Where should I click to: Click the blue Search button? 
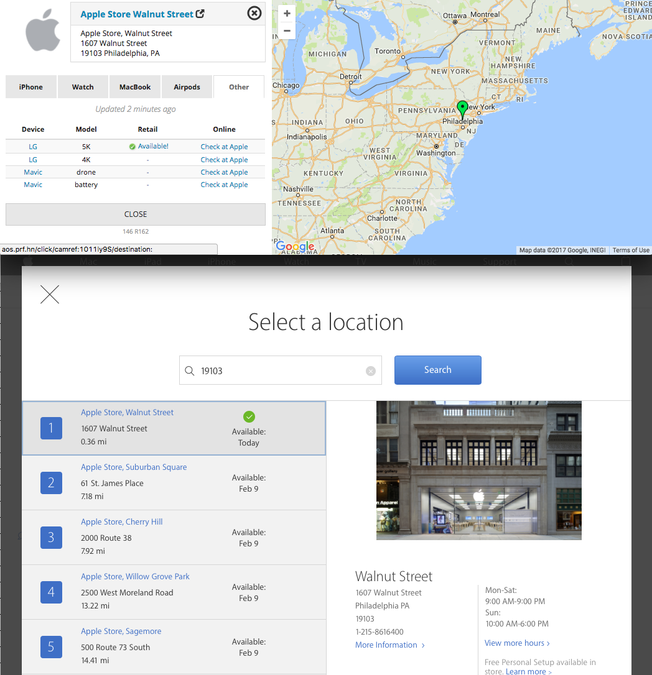point(438,370)
